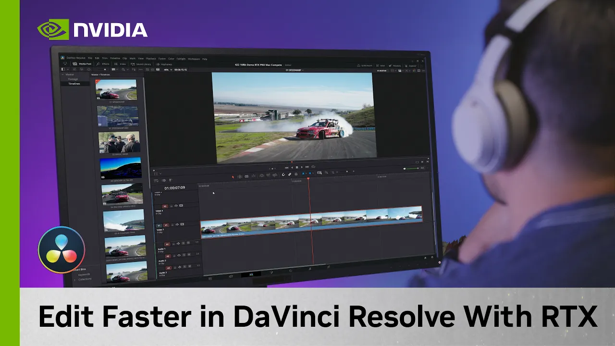Select the 04 ENCODE SPEEDS HEVC thumbnail
615x346 pixels.
point(122,194)
